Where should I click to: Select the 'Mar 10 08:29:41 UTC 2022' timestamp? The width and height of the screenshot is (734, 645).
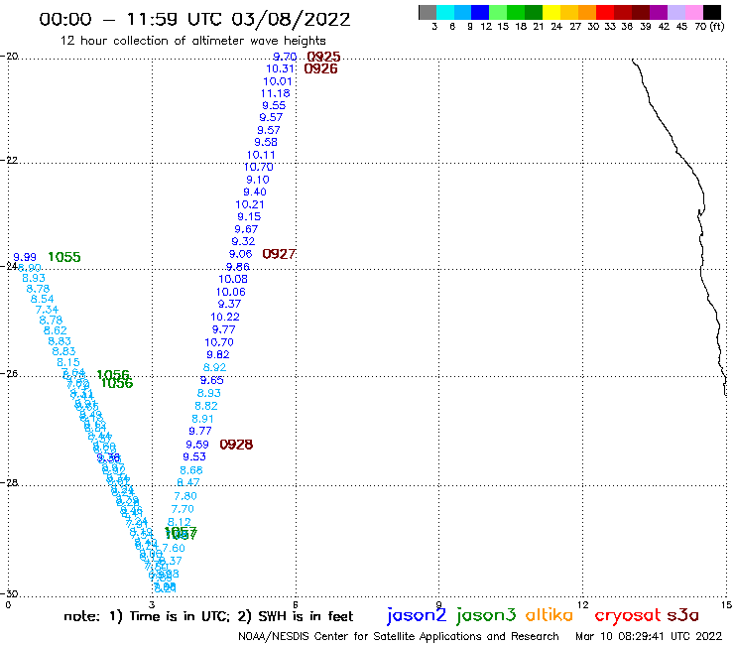(649, 636)
